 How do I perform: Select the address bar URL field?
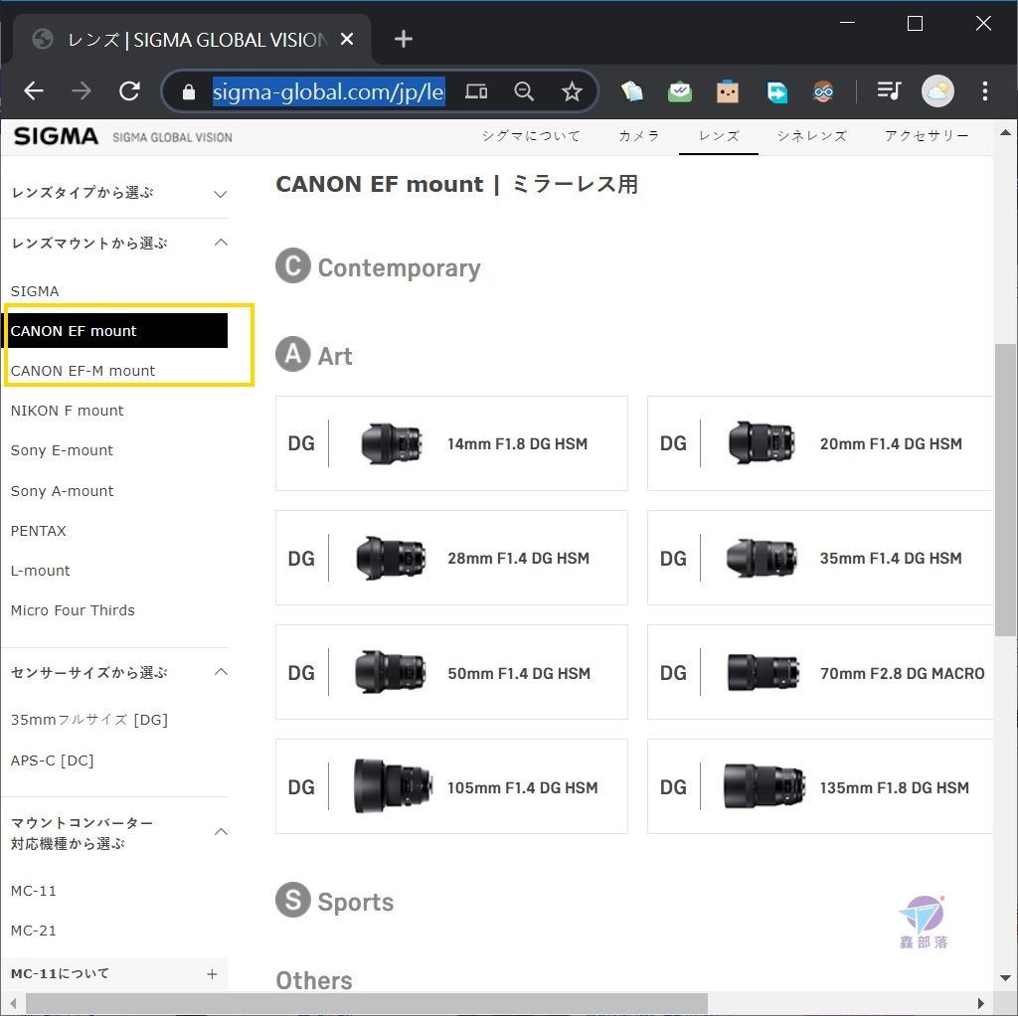click(x=328, y=91)
